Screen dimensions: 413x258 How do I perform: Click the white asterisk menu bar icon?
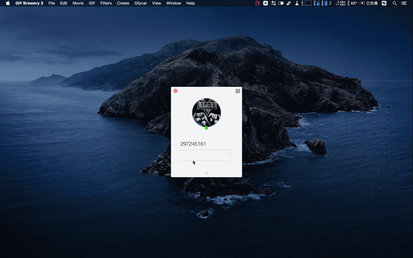[265, 3]
